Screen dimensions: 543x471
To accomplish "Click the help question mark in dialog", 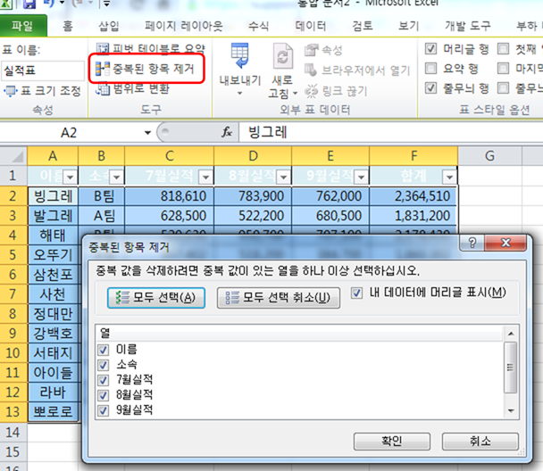I will point(472,244).
